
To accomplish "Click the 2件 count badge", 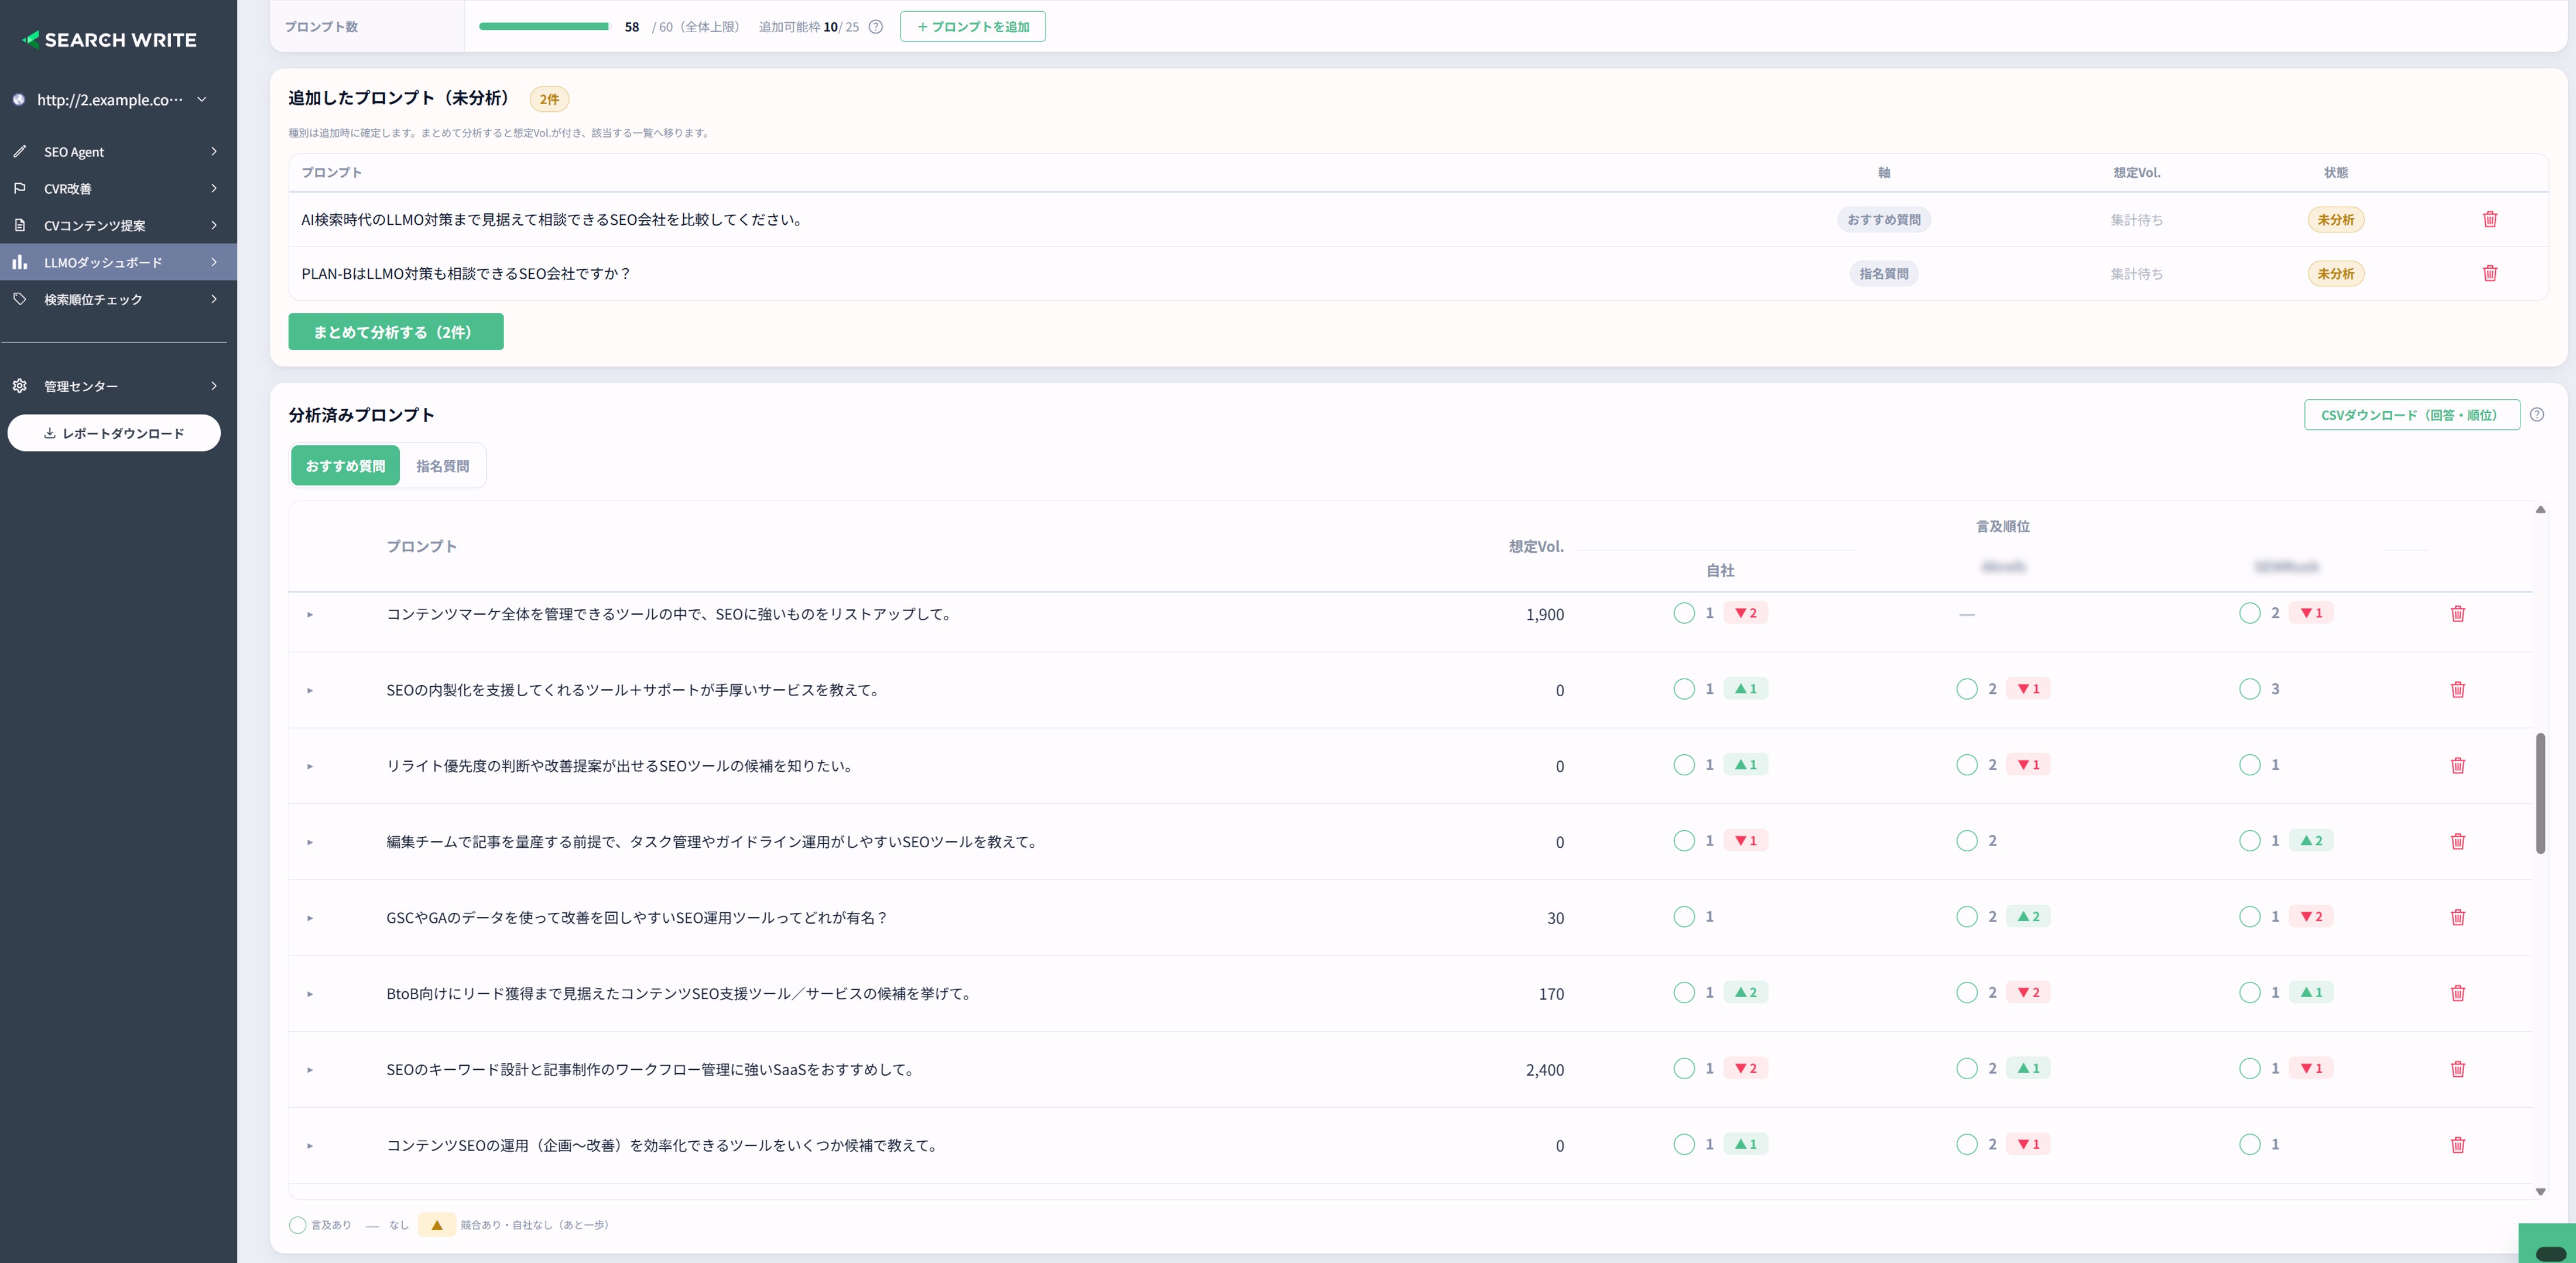I will [549, 99].
